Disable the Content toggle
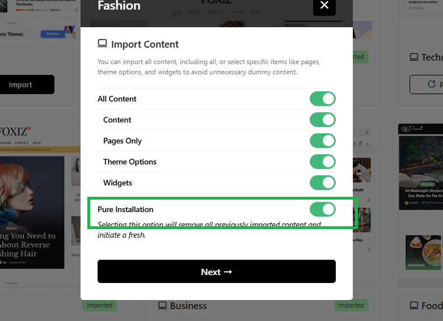Viewport: 443px width, 321px height. [x=322, y=120]
